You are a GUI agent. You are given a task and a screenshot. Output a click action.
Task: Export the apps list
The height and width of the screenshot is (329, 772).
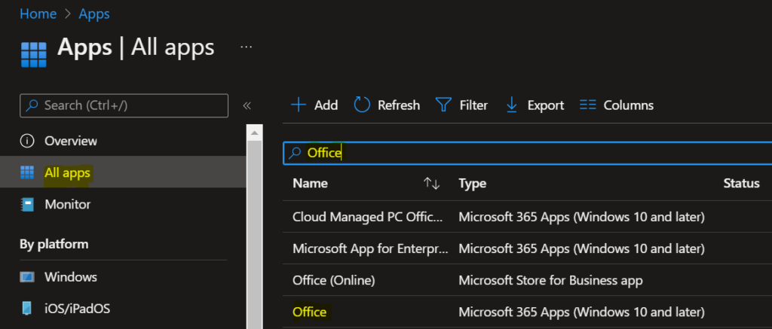tap(535, 105)
